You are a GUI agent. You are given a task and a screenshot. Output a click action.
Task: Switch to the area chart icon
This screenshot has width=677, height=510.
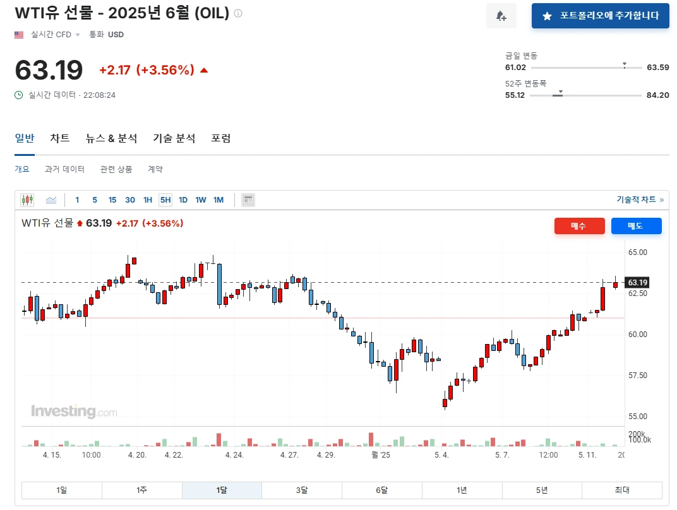[x=51, y=200]
